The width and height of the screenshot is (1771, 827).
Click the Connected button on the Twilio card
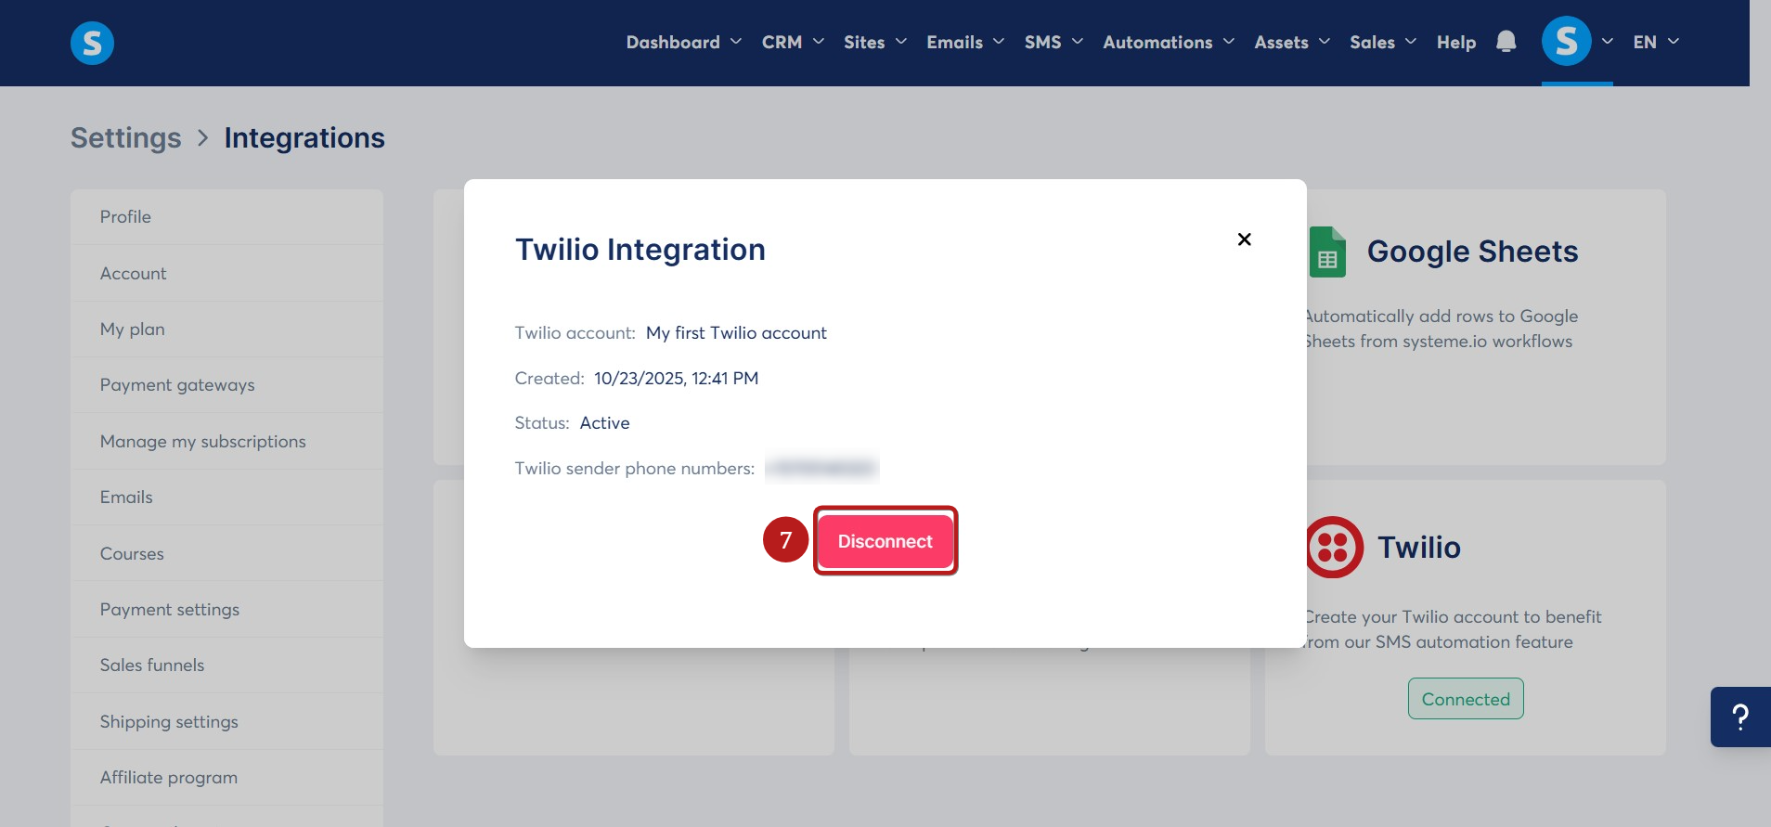1466,699
